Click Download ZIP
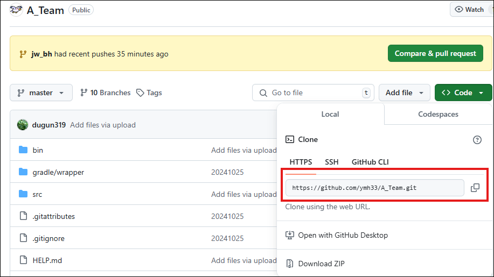494x277 pixels. [322, 264]
